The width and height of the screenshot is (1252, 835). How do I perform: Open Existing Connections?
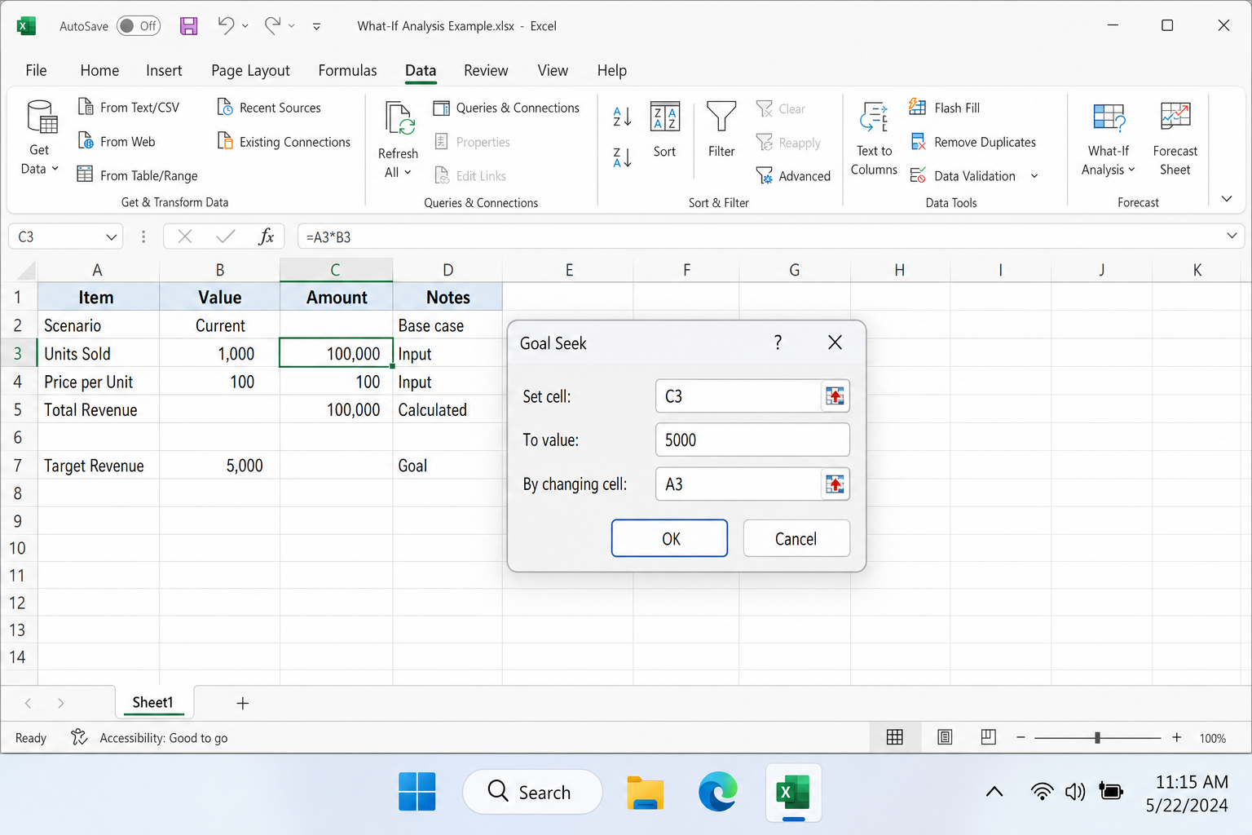[284, 142]
